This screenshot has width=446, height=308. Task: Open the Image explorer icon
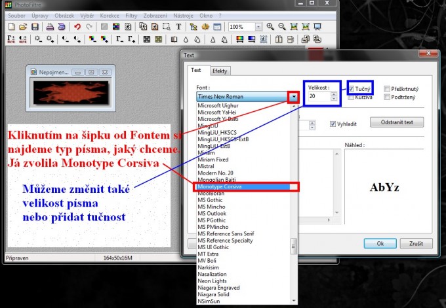(x=193, y=27)
